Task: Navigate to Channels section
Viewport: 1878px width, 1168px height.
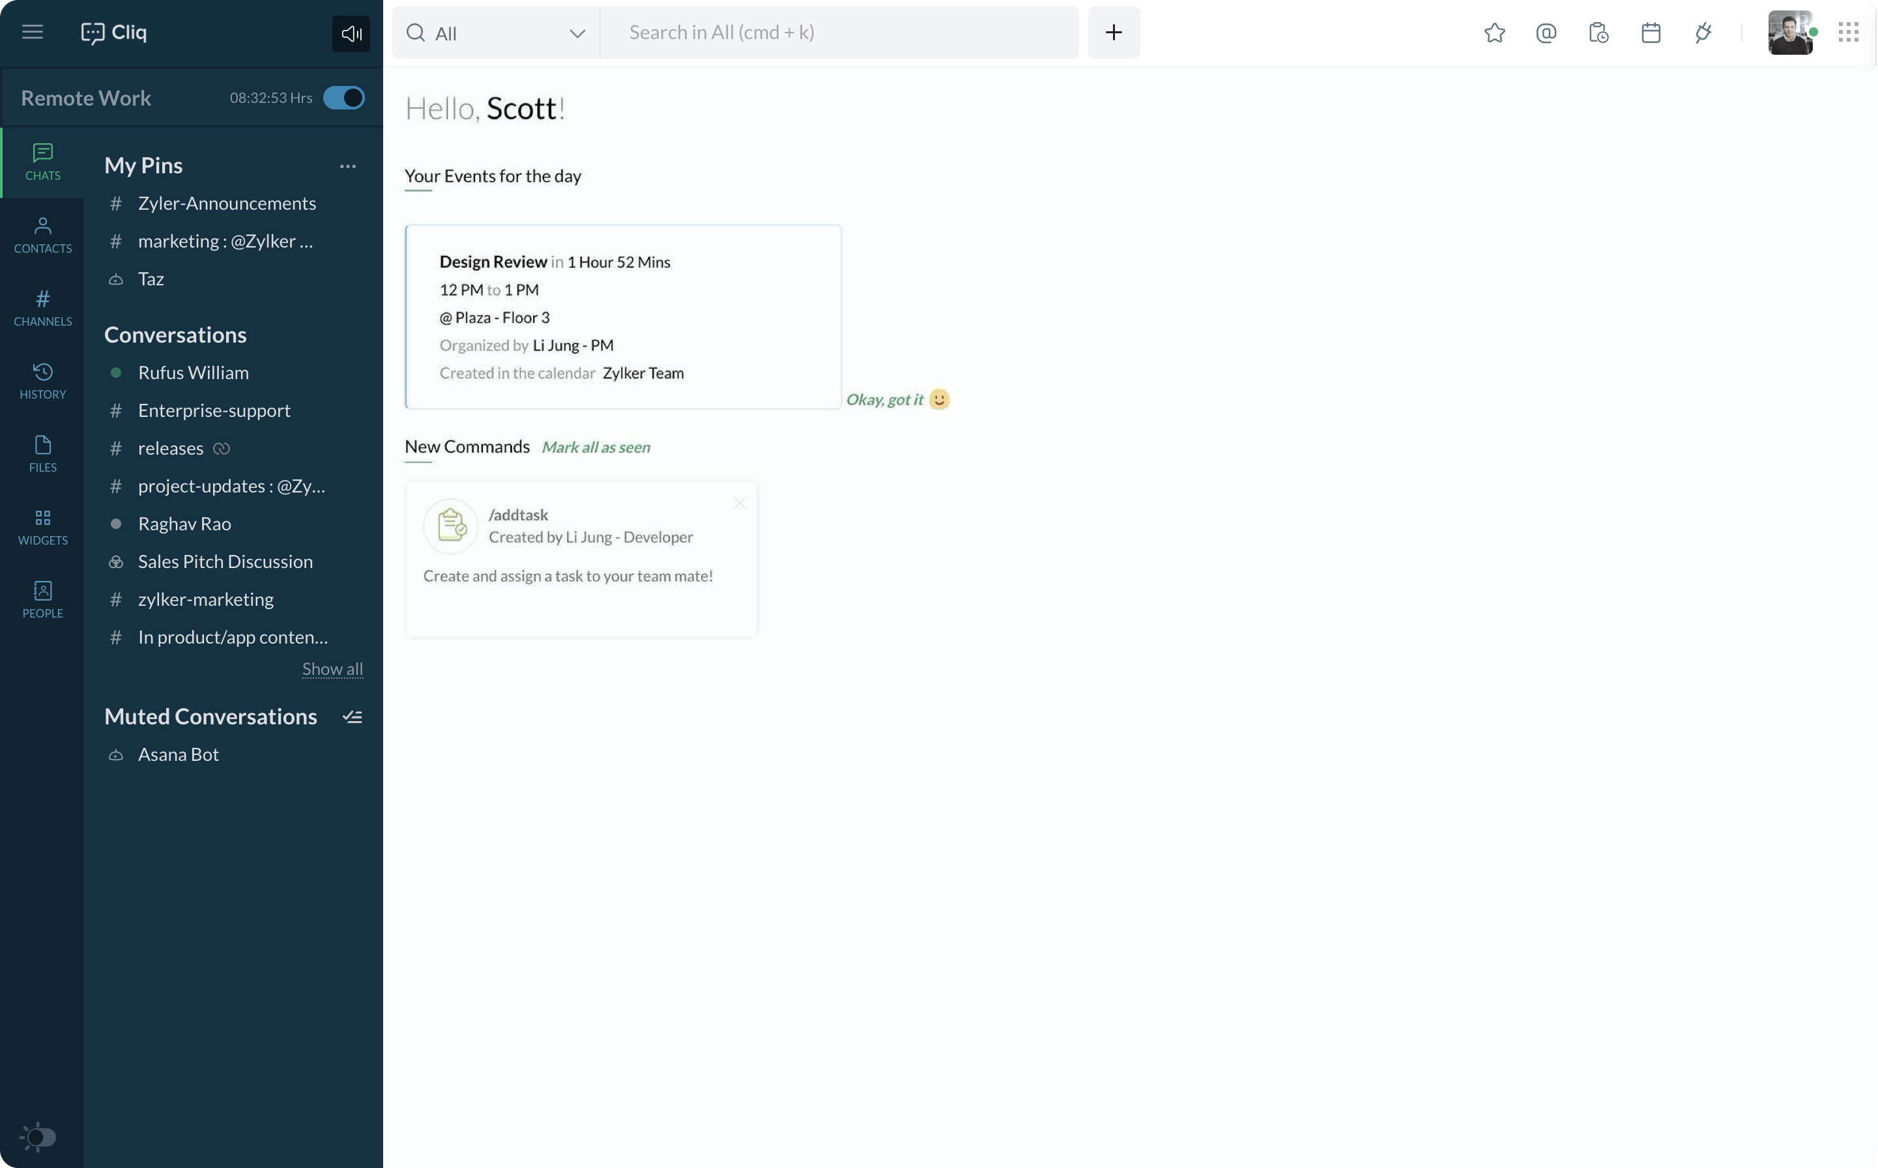Action: (x=40, y=307)
